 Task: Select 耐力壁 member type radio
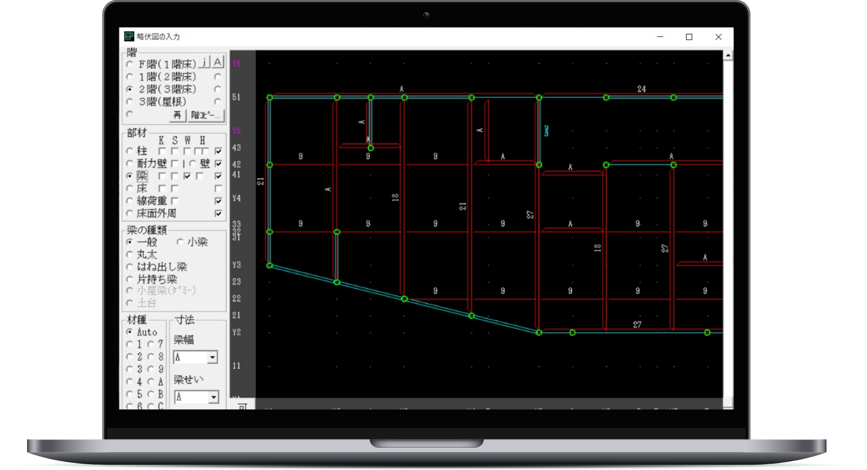[x=129, y=163]
